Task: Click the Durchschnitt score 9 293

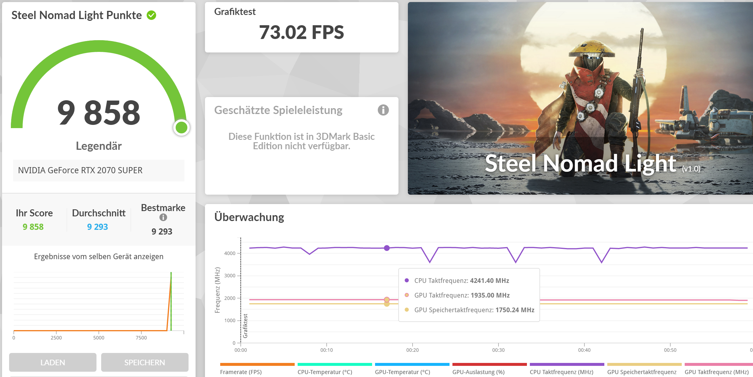Action: (x=97, y=227)
